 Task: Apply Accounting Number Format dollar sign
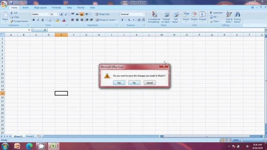(x=122, y=20)
